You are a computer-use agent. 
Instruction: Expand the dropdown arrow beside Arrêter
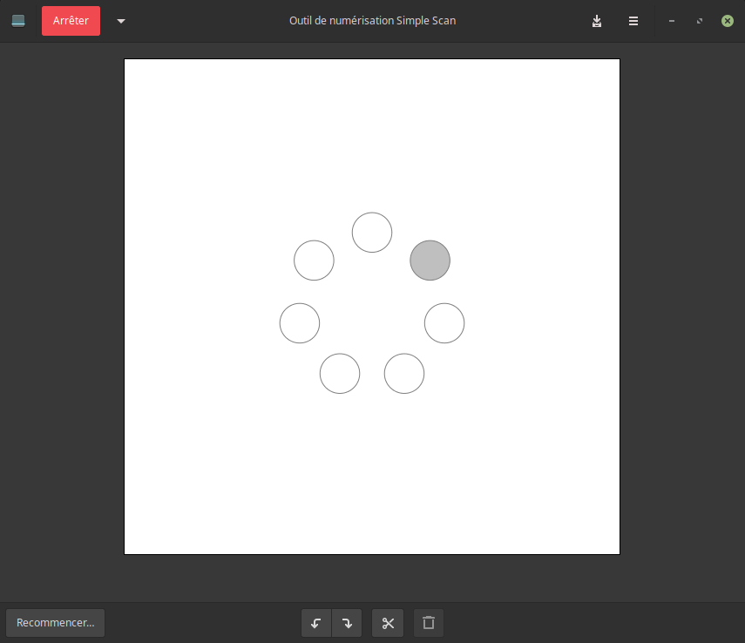click(121, 21)
